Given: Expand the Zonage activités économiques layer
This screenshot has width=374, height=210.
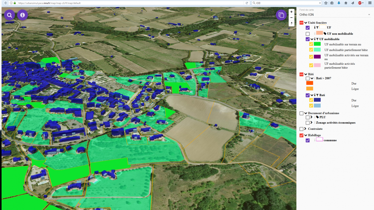Looking at the screenshot, I should (x=312, y=123).
